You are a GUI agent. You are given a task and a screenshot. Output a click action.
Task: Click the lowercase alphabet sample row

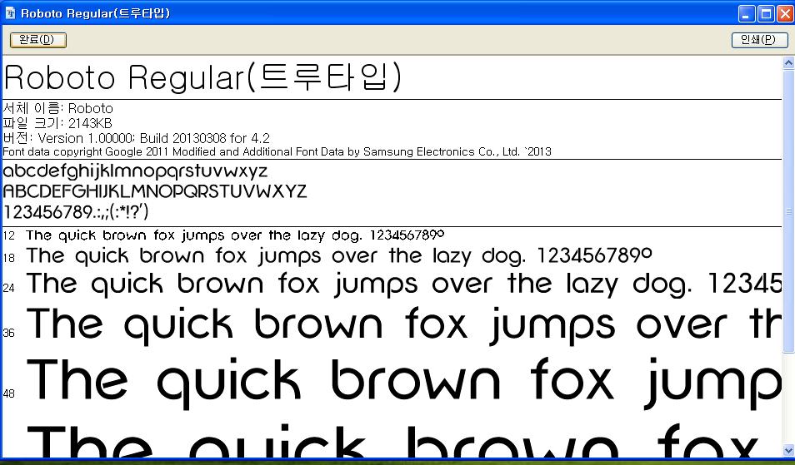135,172
